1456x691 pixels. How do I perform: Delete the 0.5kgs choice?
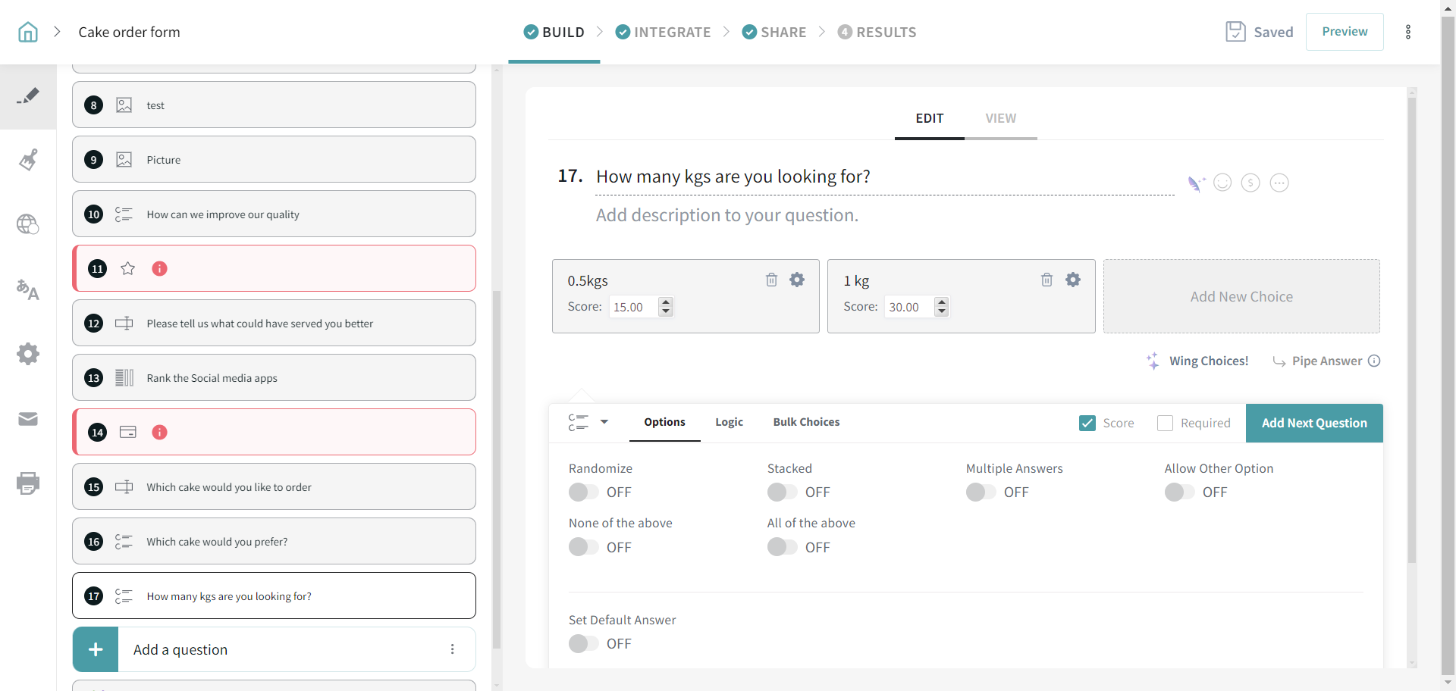771,280
